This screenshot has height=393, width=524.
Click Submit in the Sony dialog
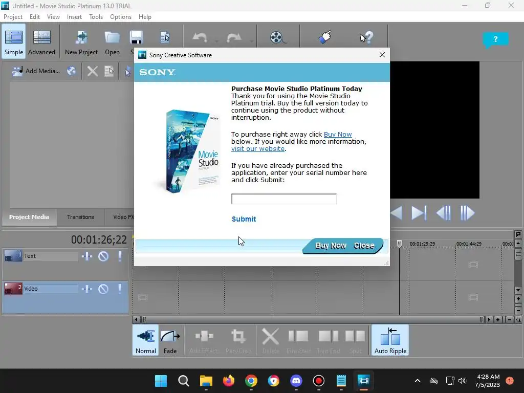pos(244,219)
